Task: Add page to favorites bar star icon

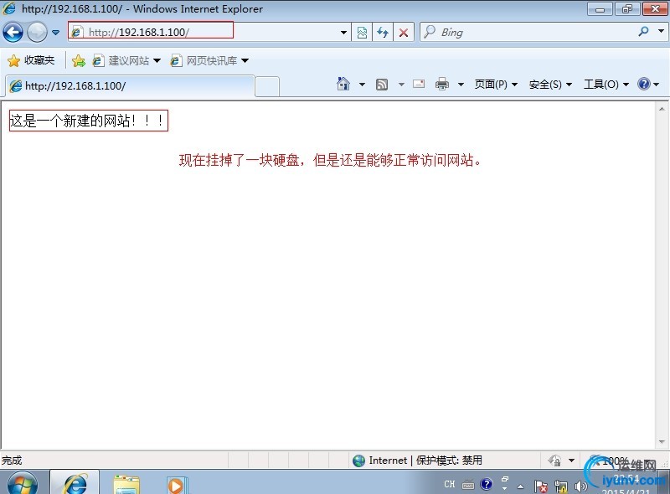Action: (79, 60)
